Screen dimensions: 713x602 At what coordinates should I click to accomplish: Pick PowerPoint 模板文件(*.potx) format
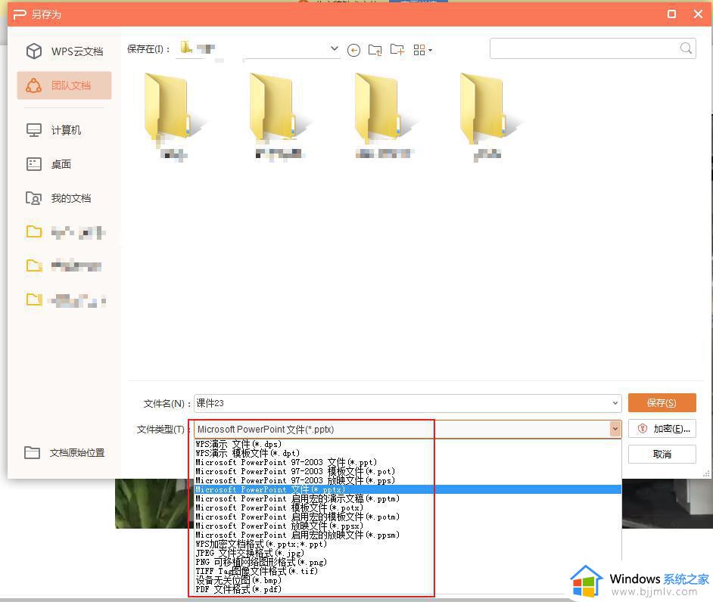[x=408, y=507]
